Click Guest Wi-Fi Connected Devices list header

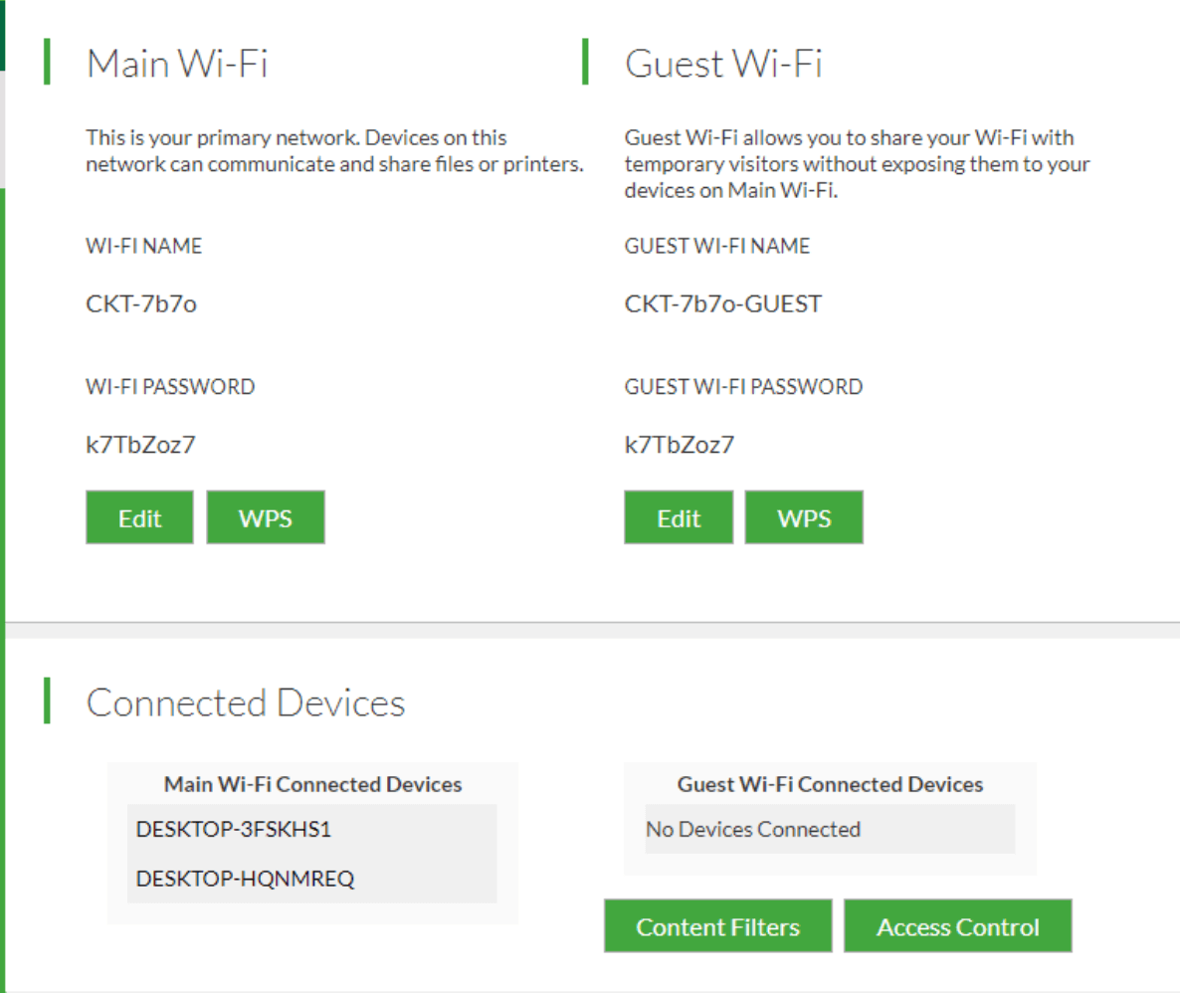click(830, 784)
